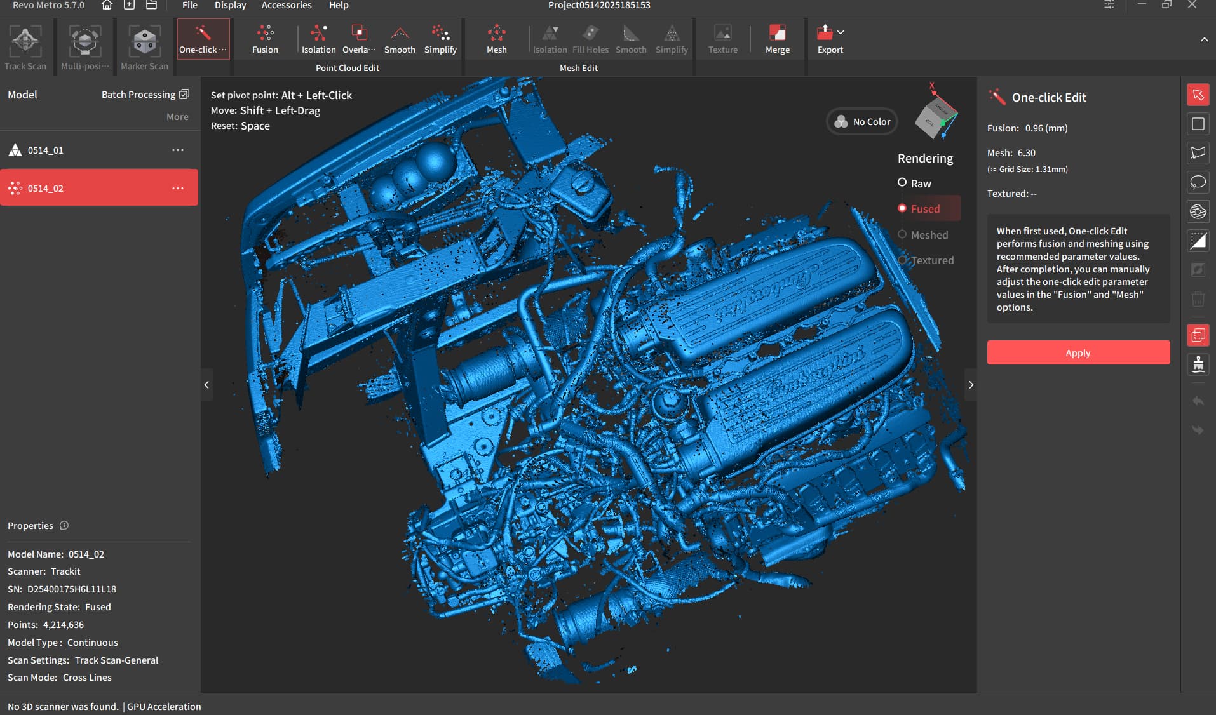Open point cloud Isolation tool
This screenshot has height=715, width=1216.
[x=318, y=39]
